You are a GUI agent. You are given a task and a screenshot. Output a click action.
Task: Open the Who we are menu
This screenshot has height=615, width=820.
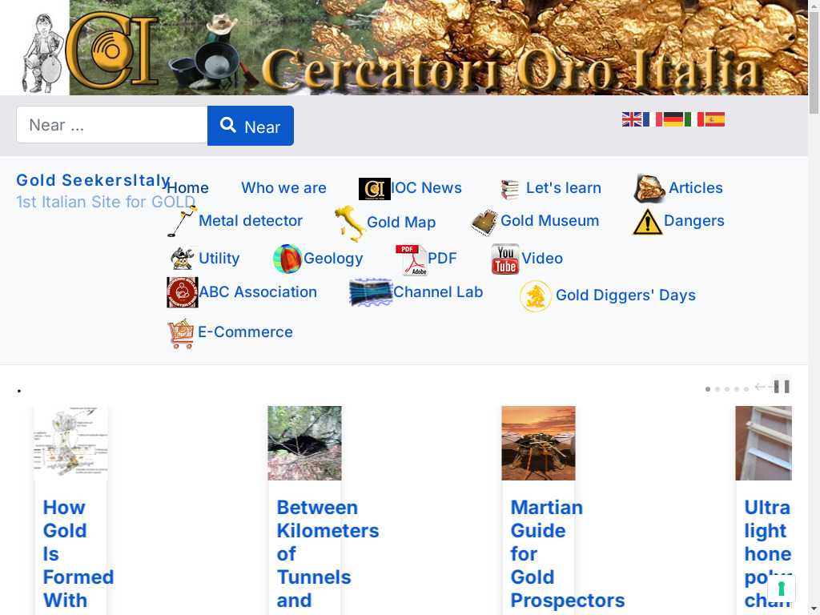tap(284, 187)
